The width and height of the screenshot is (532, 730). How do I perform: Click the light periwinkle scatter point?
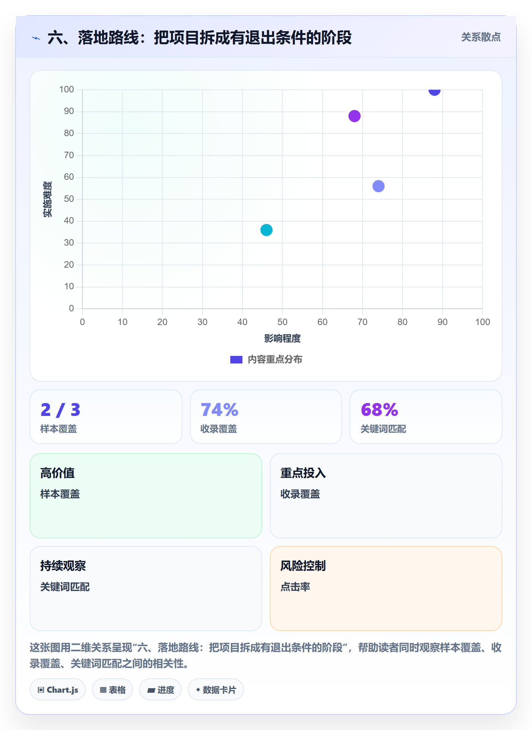pos(378,186)
